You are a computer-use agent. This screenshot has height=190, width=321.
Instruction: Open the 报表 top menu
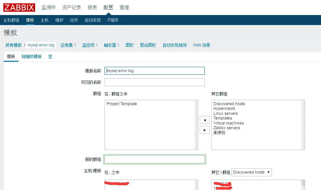92,8
